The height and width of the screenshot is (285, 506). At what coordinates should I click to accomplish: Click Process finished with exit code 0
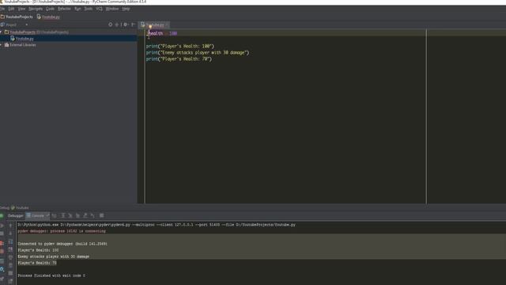pyautogui.click(x=51, y=275)
